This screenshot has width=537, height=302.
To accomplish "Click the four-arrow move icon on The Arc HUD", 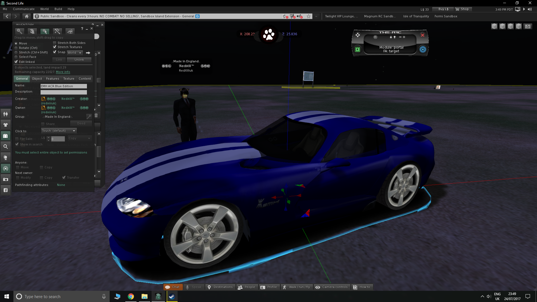I will click(358, 35).
